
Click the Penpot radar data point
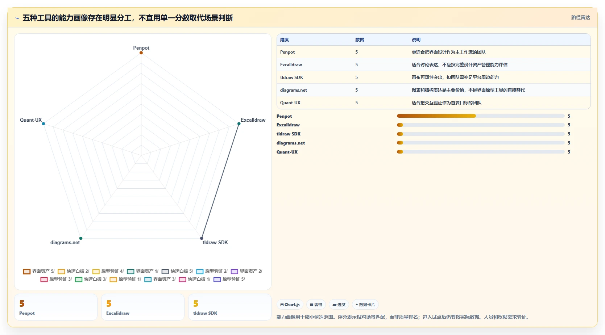click(141, 53)
